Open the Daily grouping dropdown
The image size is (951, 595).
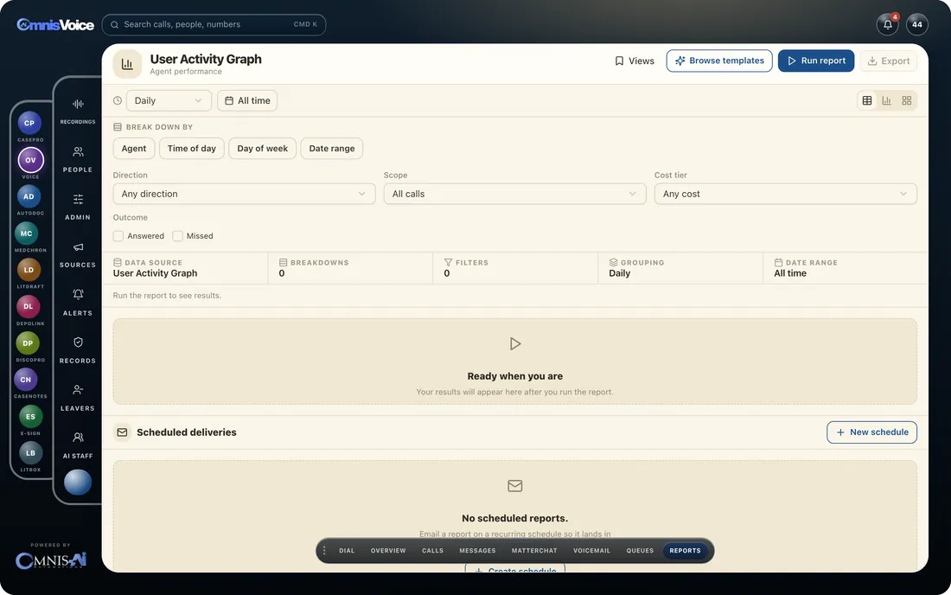click(x=169, y=100)
